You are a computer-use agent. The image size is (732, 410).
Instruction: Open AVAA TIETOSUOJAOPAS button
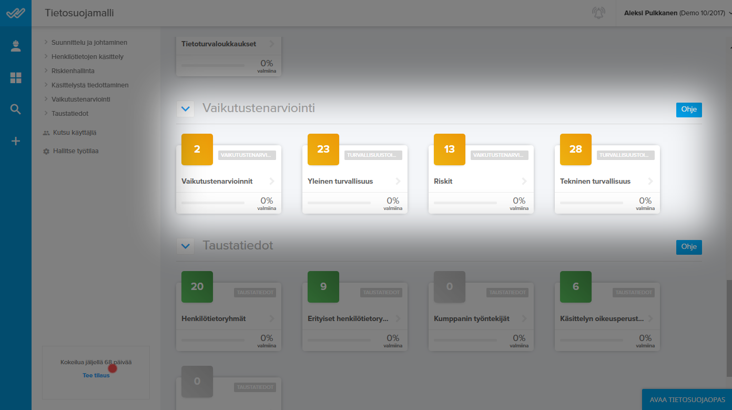(687, 399)
